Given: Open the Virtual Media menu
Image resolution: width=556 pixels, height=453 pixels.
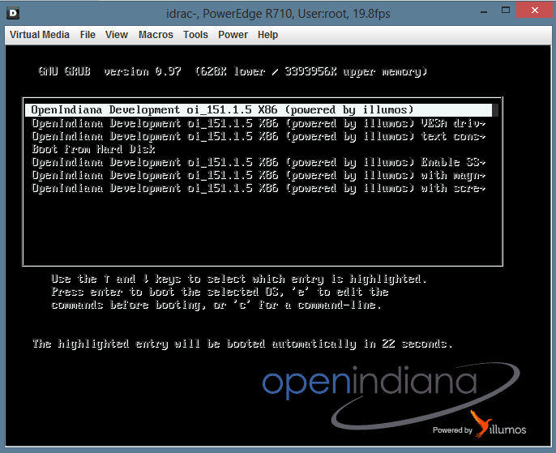Looking at the screenshot, I should 40,35.
